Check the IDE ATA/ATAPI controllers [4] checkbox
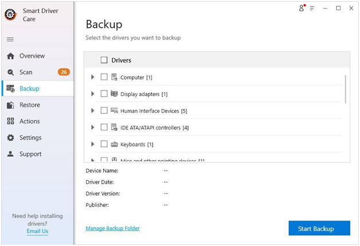360x246 pixels. 104,127
